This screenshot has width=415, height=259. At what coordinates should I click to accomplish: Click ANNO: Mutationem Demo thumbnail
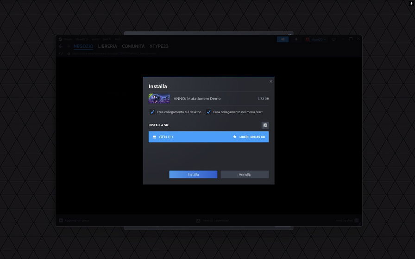pyautogui.click(x=159, y=99)
